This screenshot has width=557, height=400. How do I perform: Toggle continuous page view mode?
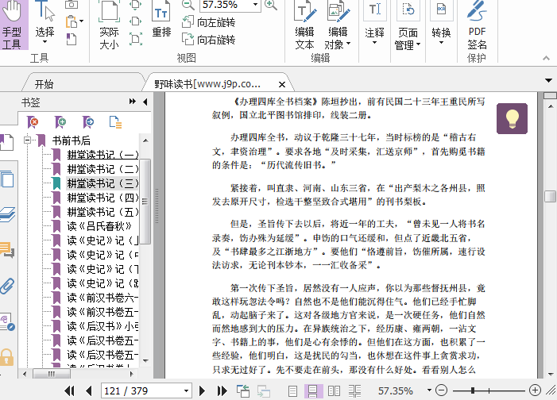tap(313, 391)
